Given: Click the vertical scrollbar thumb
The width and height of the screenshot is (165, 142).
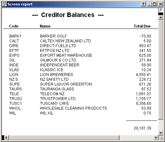Looking at the screenshot, I should point(161,70).
